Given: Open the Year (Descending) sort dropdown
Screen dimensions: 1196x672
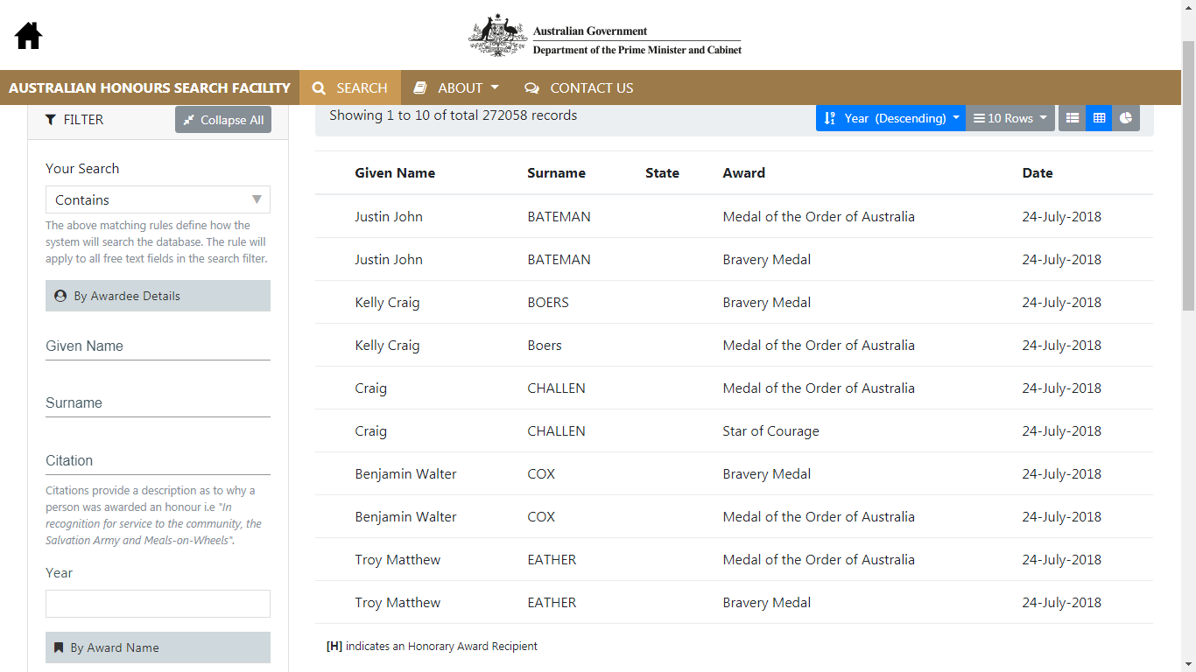Looking at the screenshot, I should [x=890, y=118].
